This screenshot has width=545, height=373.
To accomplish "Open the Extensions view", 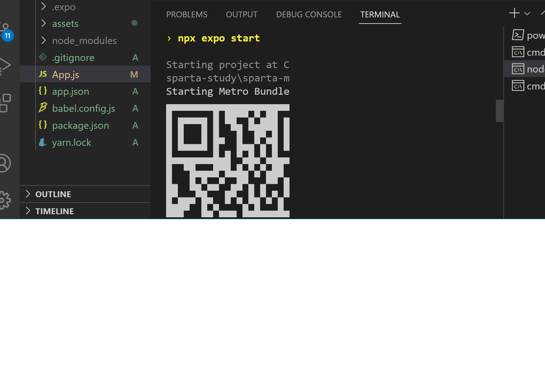I will click(5, 103).
